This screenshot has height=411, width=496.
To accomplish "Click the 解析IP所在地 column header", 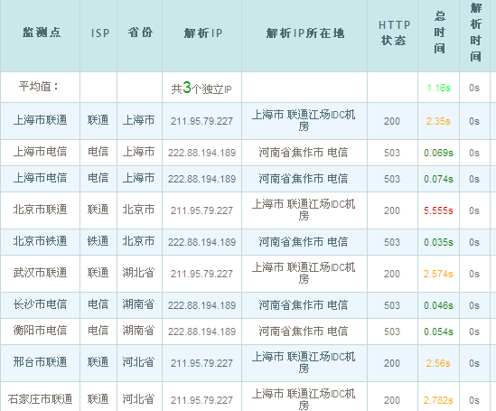I will click(305, 33).
